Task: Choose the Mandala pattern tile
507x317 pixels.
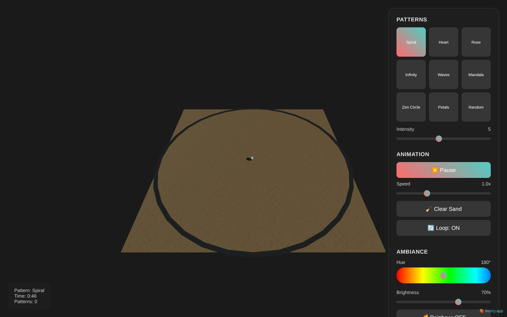Action: 476,74
